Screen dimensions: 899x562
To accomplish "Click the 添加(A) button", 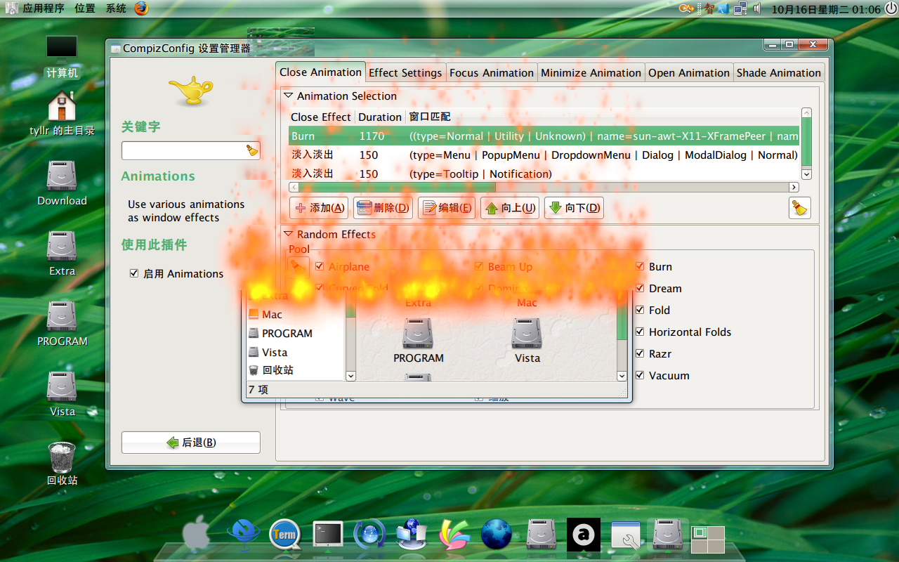I will point(319,208).
